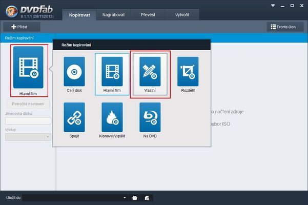Maximize the DVDFab window
This screenshot has height=205, width=308.
tap(292, 6)
